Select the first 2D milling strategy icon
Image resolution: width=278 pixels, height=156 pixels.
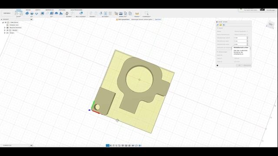[x=27, y=13]
